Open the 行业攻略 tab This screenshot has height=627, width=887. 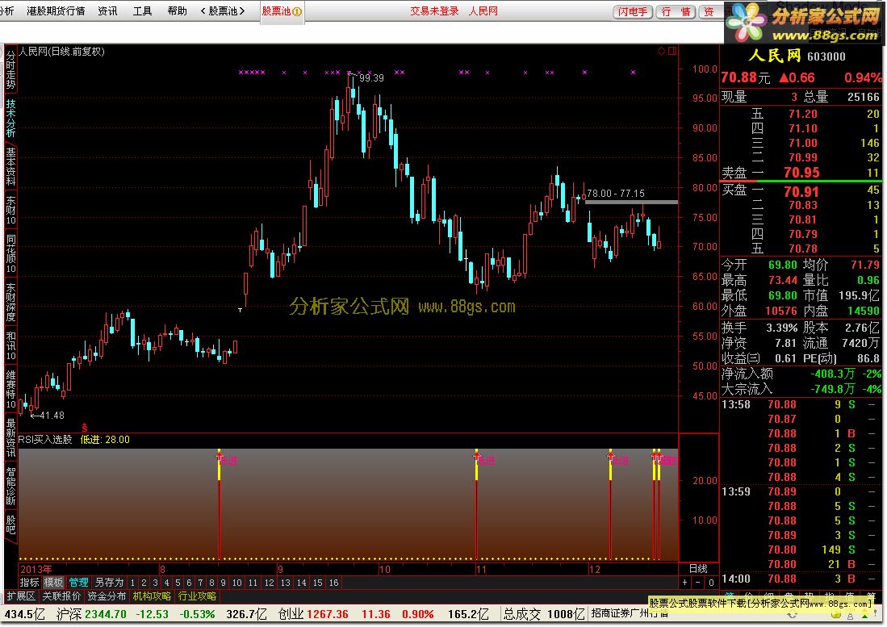coord(197,596)
